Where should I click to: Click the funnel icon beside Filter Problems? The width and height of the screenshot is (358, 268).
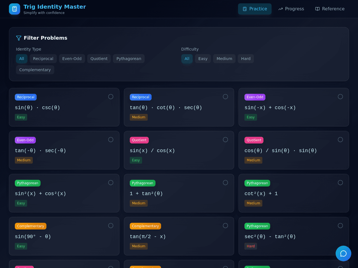[19, 38]
